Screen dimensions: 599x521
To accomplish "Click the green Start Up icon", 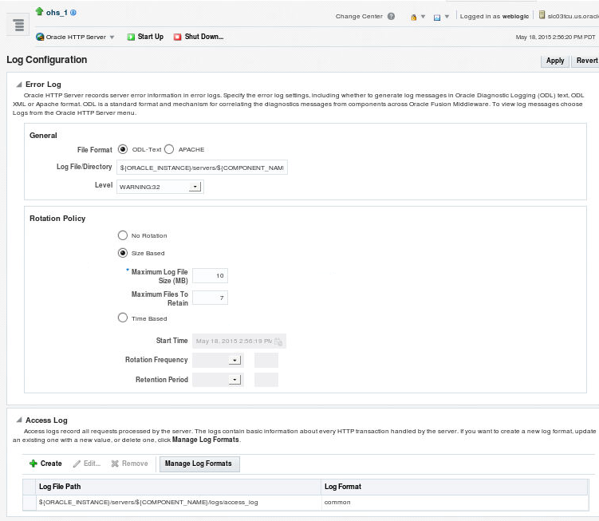I will pyautogui.click(x=131, y=37).
